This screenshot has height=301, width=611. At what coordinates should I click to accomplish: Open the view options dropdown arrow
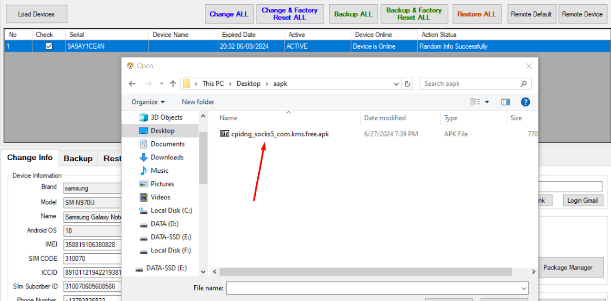click(x=487, y=102)
